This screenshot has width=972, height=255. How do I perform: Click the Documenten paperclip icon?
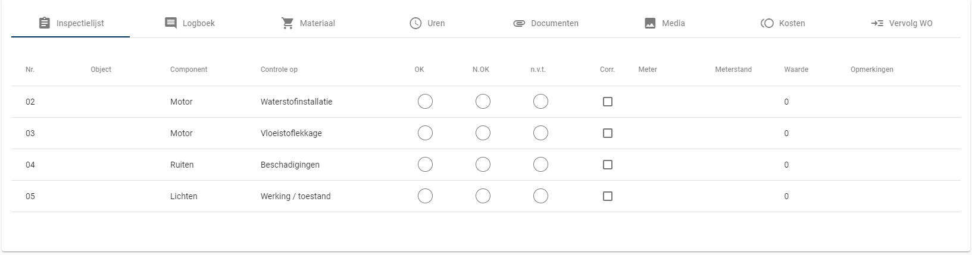click(519, 23)
